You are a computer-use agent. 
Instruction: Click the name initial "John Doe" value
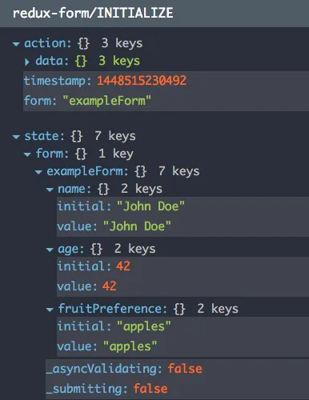[150, 206]
